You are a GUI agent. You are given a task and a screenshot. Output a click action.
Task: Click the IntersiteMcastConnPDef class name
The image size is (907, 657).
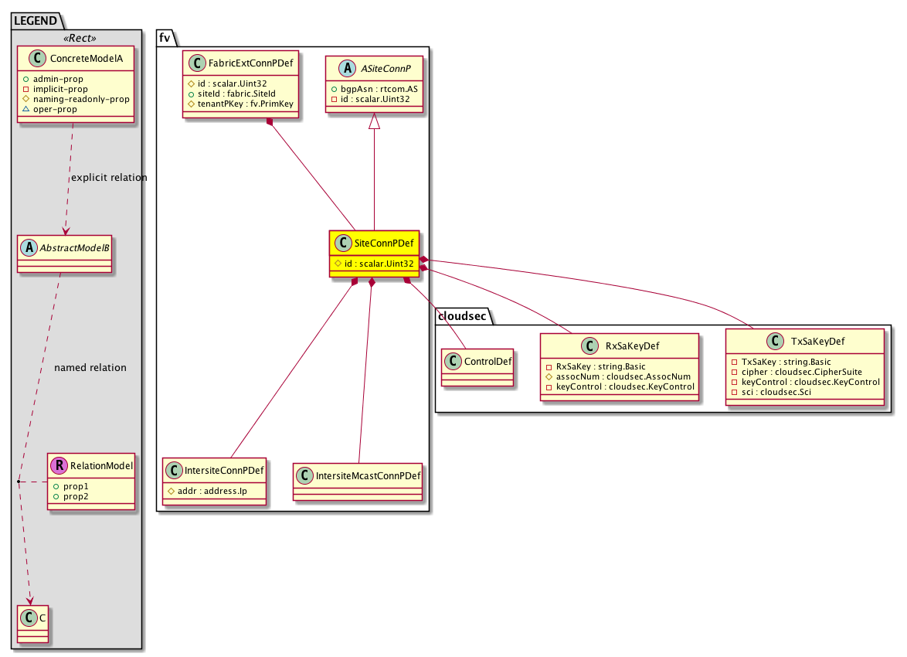coord(367,475)
